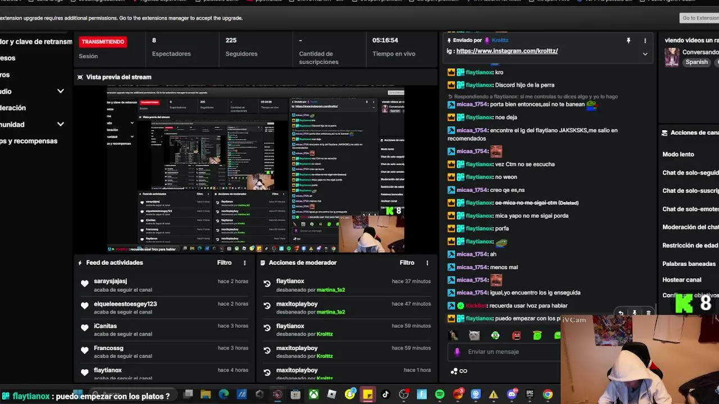Open Epic Games launcher from taskbar
The height and width of the screenshot is (404, 719).
point(530,394)
